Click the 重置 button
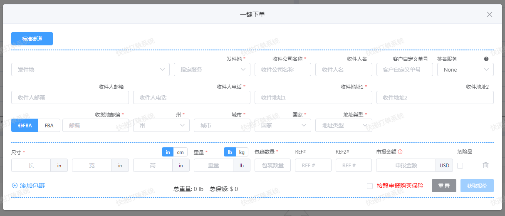This screenshot has width=505, height=216. click(x=444, y=186)
